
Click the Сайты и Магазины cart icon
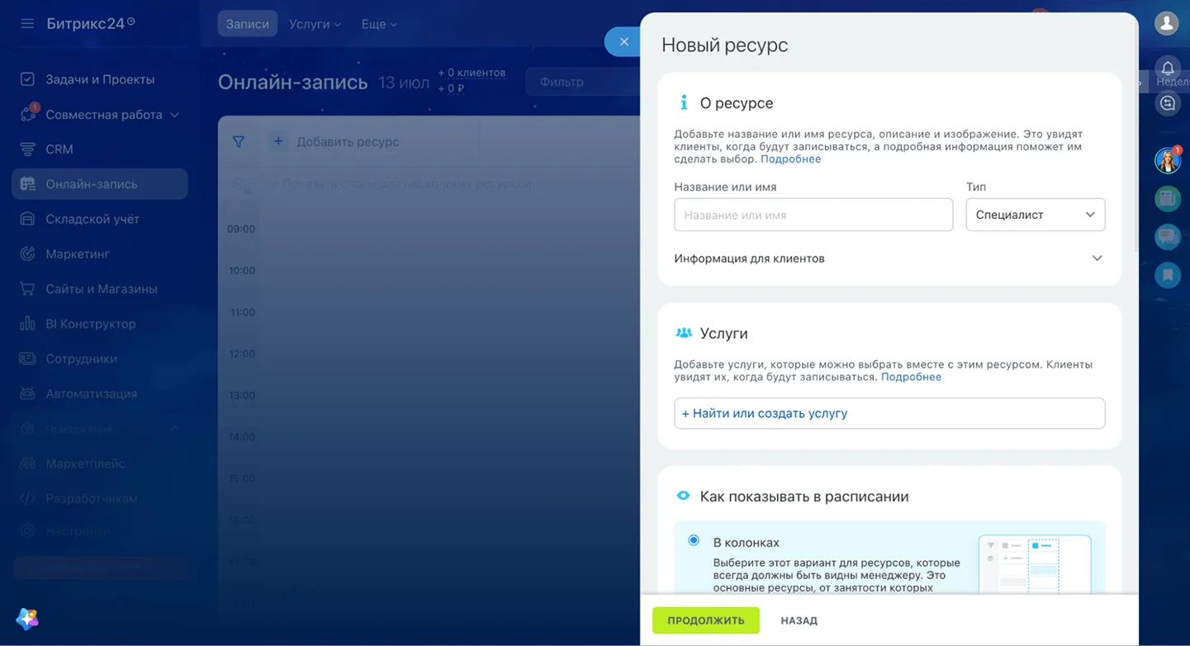(27, 289)
